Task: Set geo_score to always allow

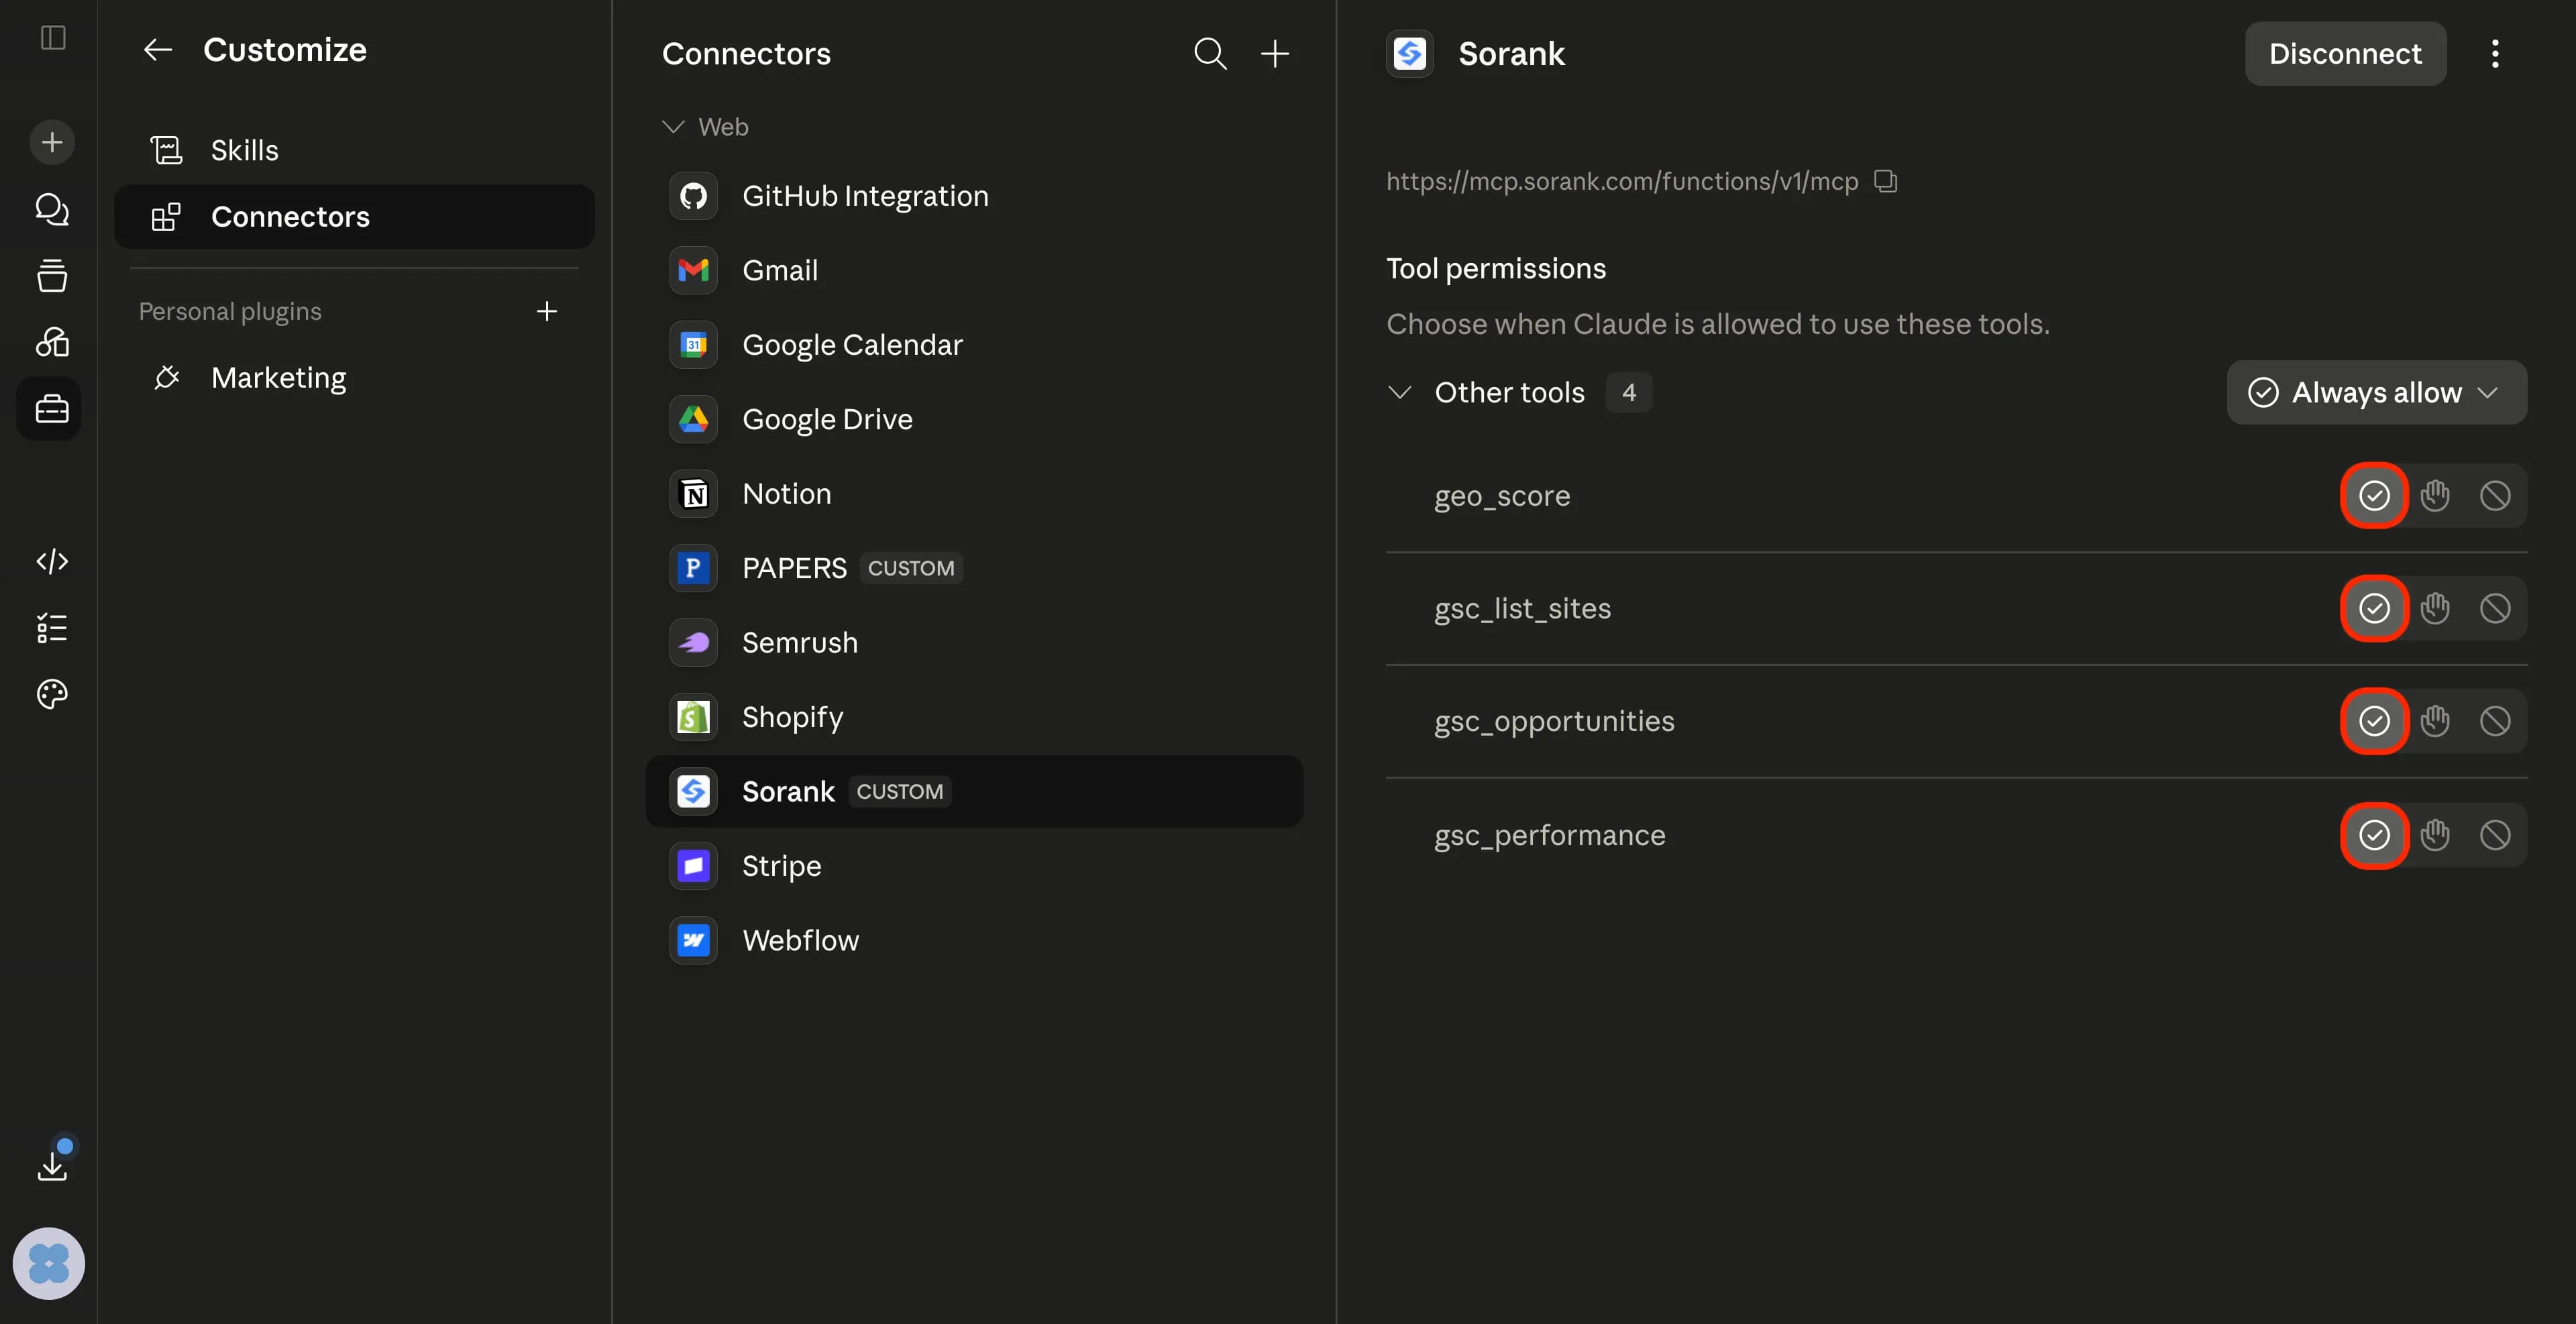Action: point(2375,496)
